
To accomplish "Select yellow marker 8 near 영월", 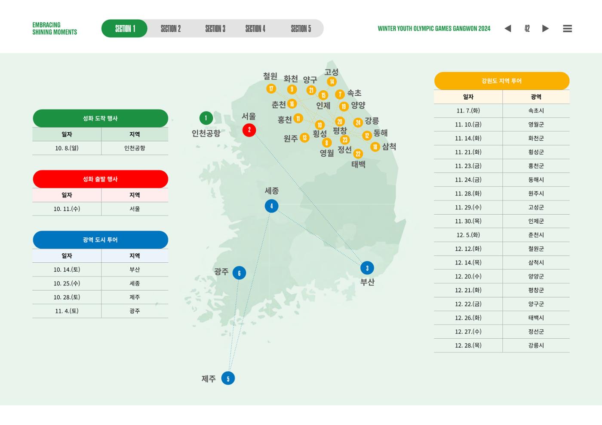I will point(327,143).
